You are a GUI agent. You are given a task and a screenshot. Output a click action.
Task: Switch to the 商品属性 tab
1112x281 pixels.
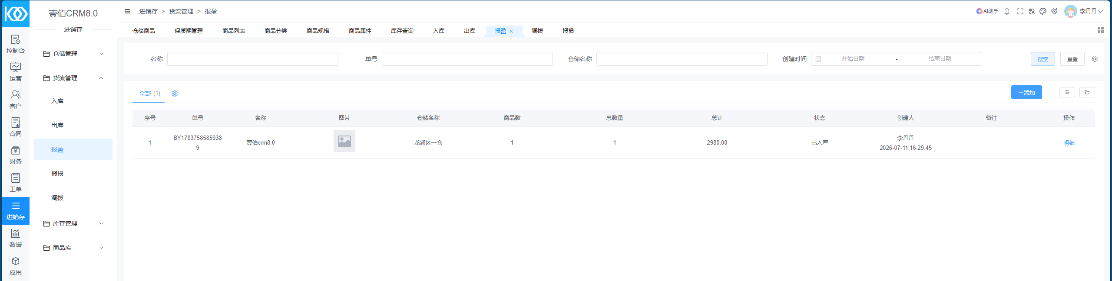pyautogui.click(x=360, y=31)
